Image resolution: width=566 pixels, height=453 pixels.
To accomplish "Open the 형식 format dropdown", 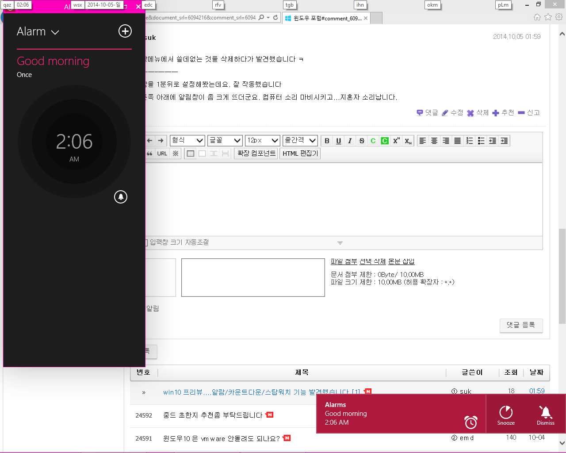I will [187, 140].
